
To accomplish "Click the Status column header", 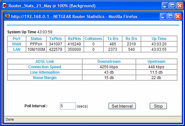I will (x=36, y=39).
